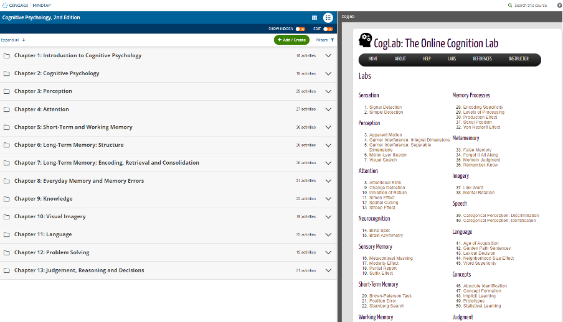Expand Chapter 13 Judgement chevron
The image size is (563, 322).
328,270
